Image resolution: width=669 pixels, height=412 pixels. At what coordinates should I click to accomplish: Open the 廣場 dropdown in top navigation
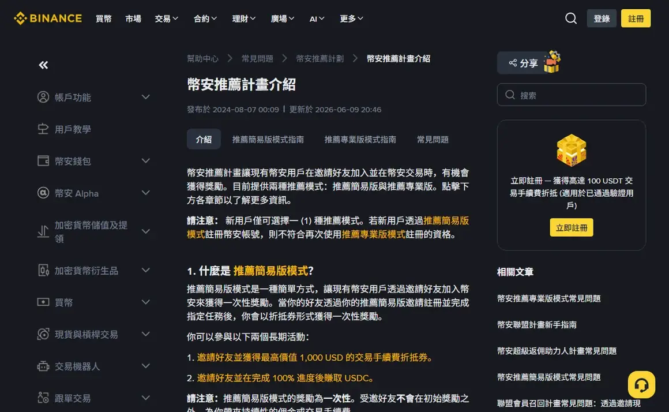coord(283,19)
